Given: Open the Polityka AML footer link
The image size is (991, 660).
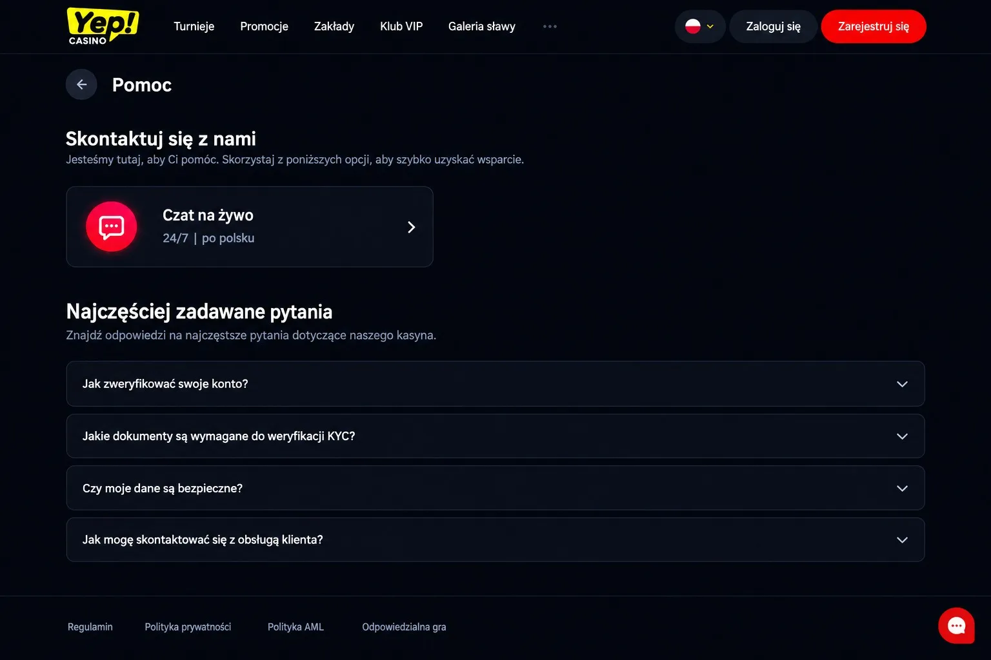Looking at the screenshot, I should pyautogui.click(x=295, y=626).
